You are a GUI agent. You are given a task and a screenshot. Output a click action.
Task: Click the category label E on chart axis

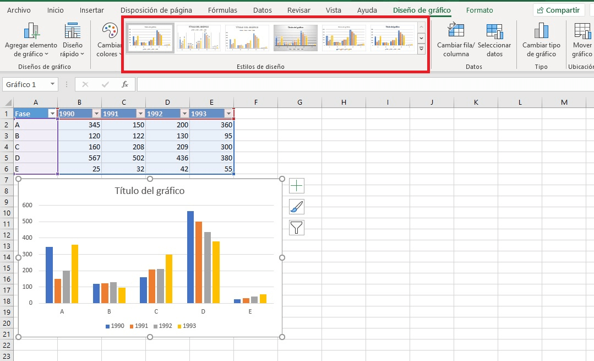coord(250,311)
